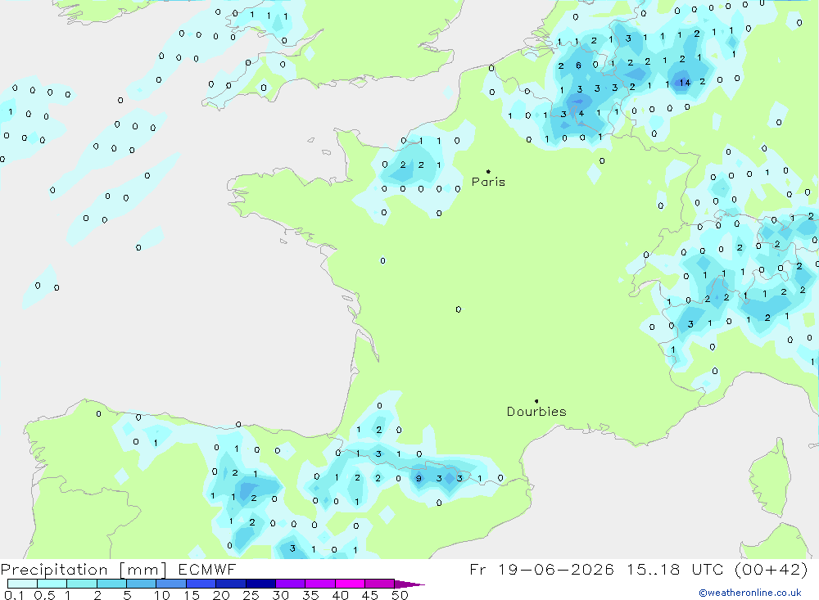Pick the 30 mm purple legend swatch
This screenshot has height=600, width=819.
[290, 584]
